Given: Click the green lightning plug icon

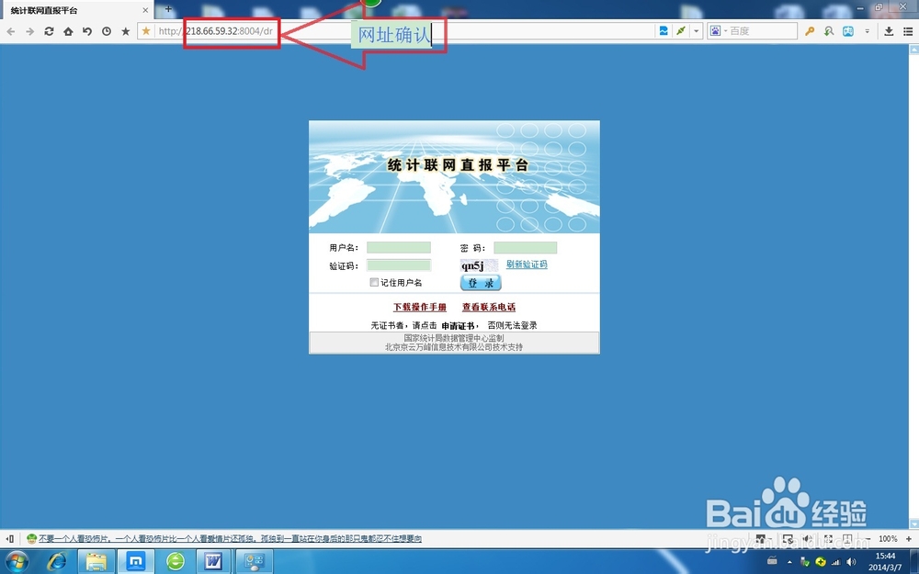Looking at the screenshot, I should [x=680, y=31].
